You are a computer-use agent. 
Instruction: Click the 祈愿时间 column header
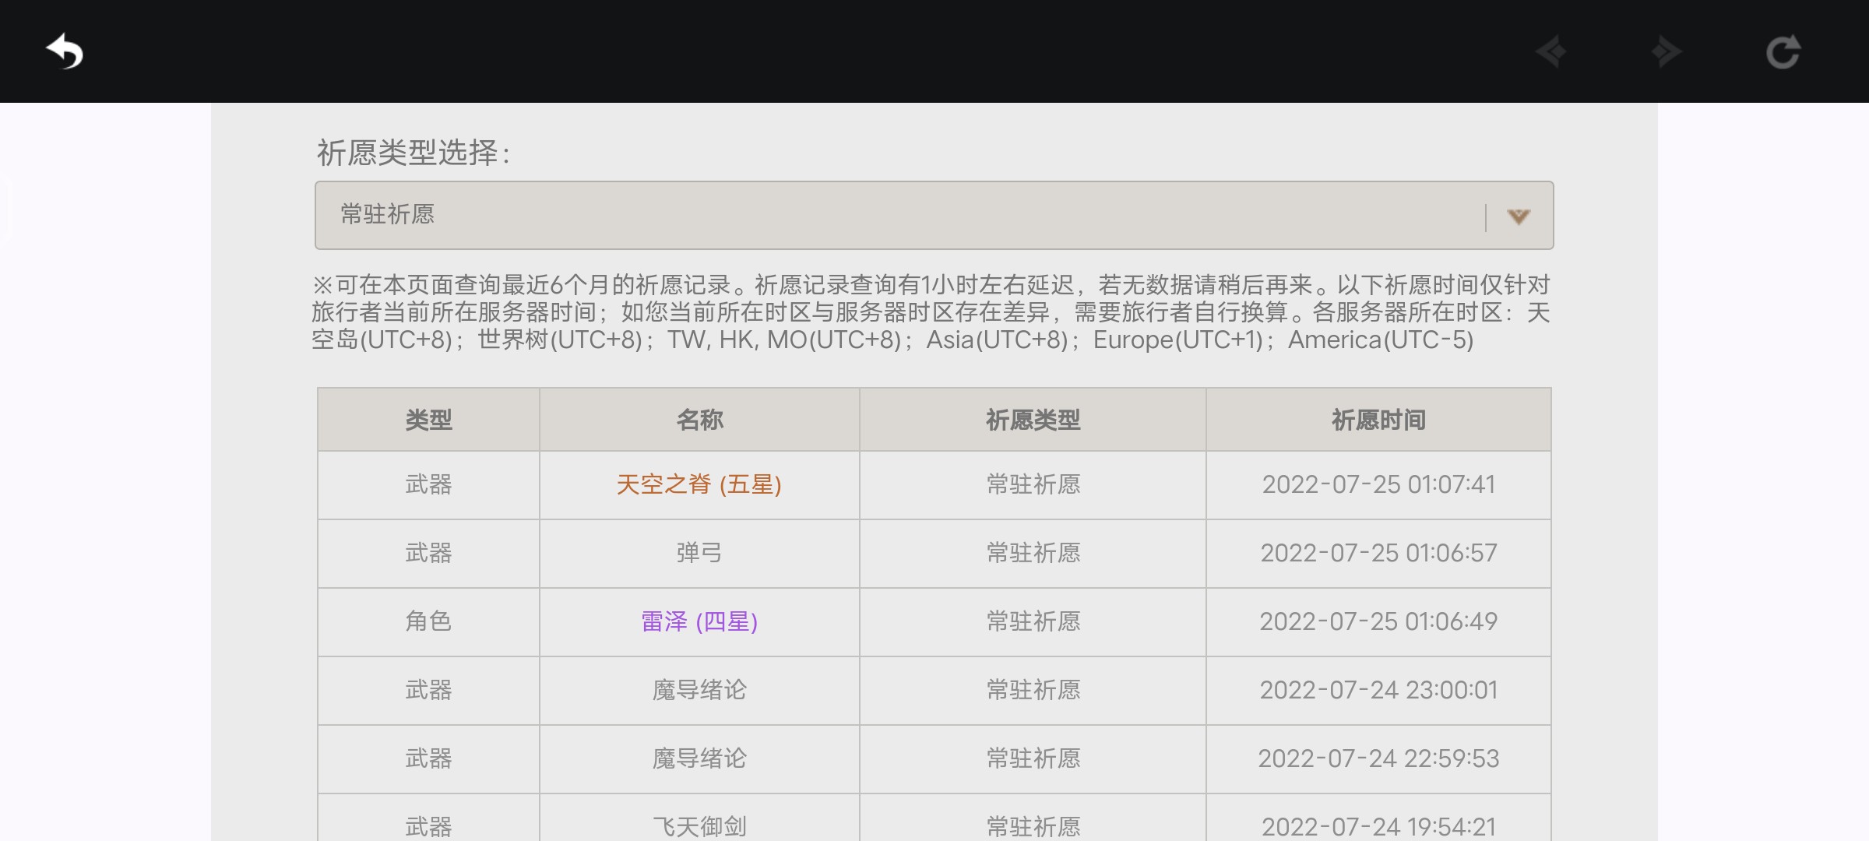tap(1378, 420)
